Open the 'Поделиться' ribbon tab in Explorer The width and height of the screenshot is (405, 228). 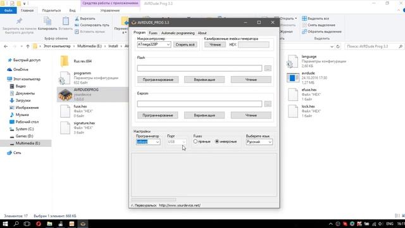pyautogui.click(x=51, y=11)
